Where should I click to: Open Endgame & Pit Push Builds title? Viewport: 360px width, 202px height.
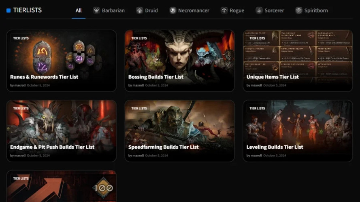(52, 147)
